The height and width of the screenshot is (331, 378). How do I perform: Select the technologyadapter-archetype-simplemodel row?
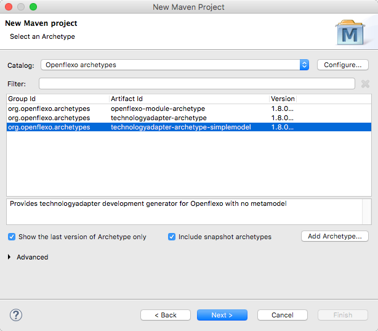(x=189, y=127)
